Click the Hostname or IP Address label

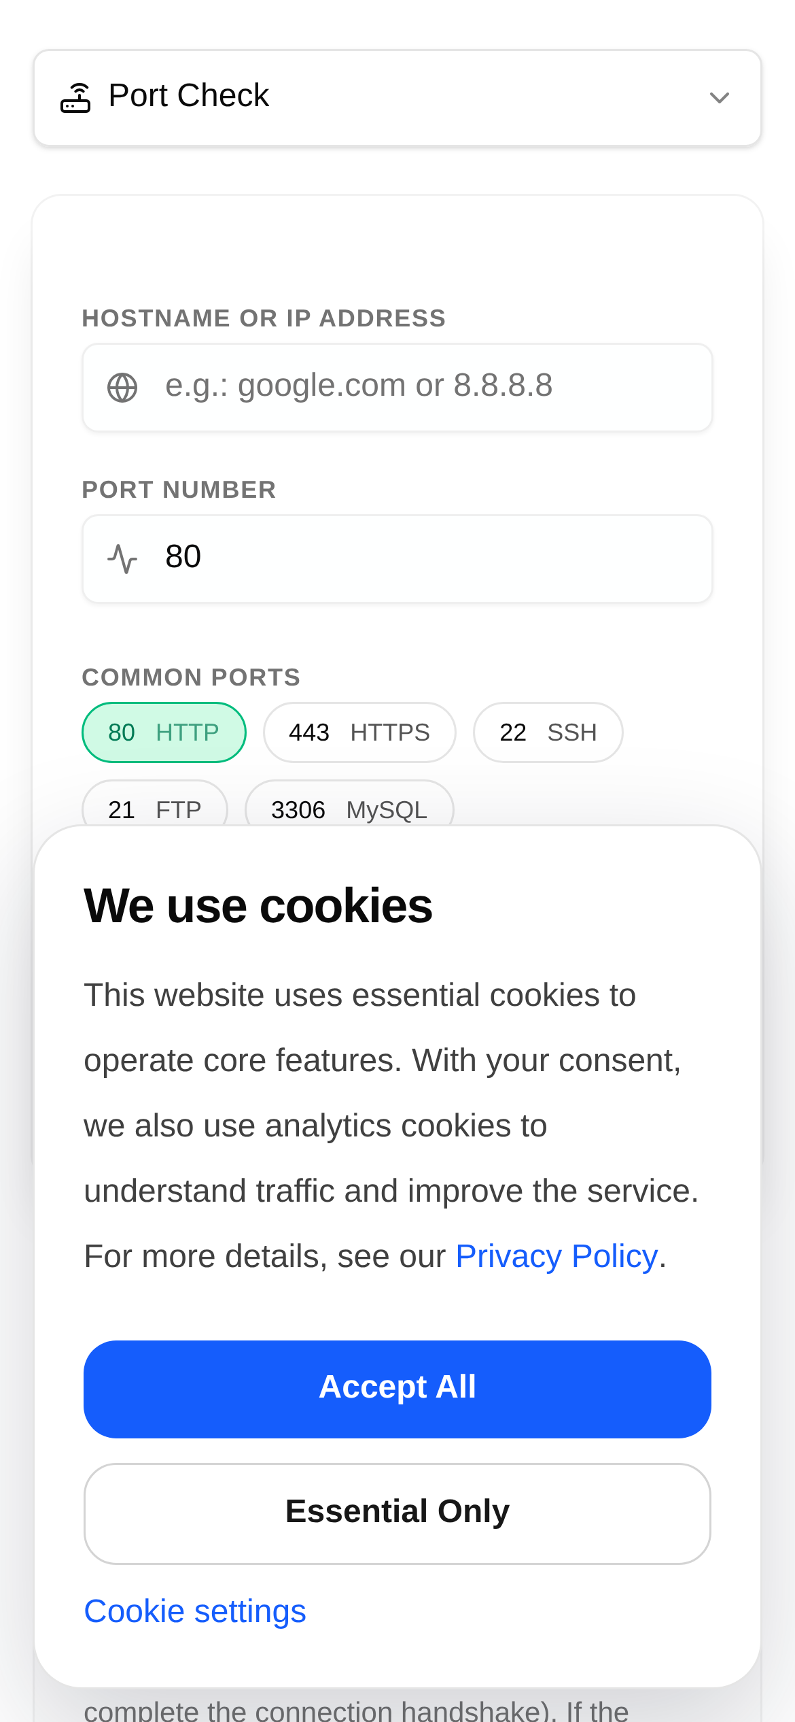coord(264,318)
